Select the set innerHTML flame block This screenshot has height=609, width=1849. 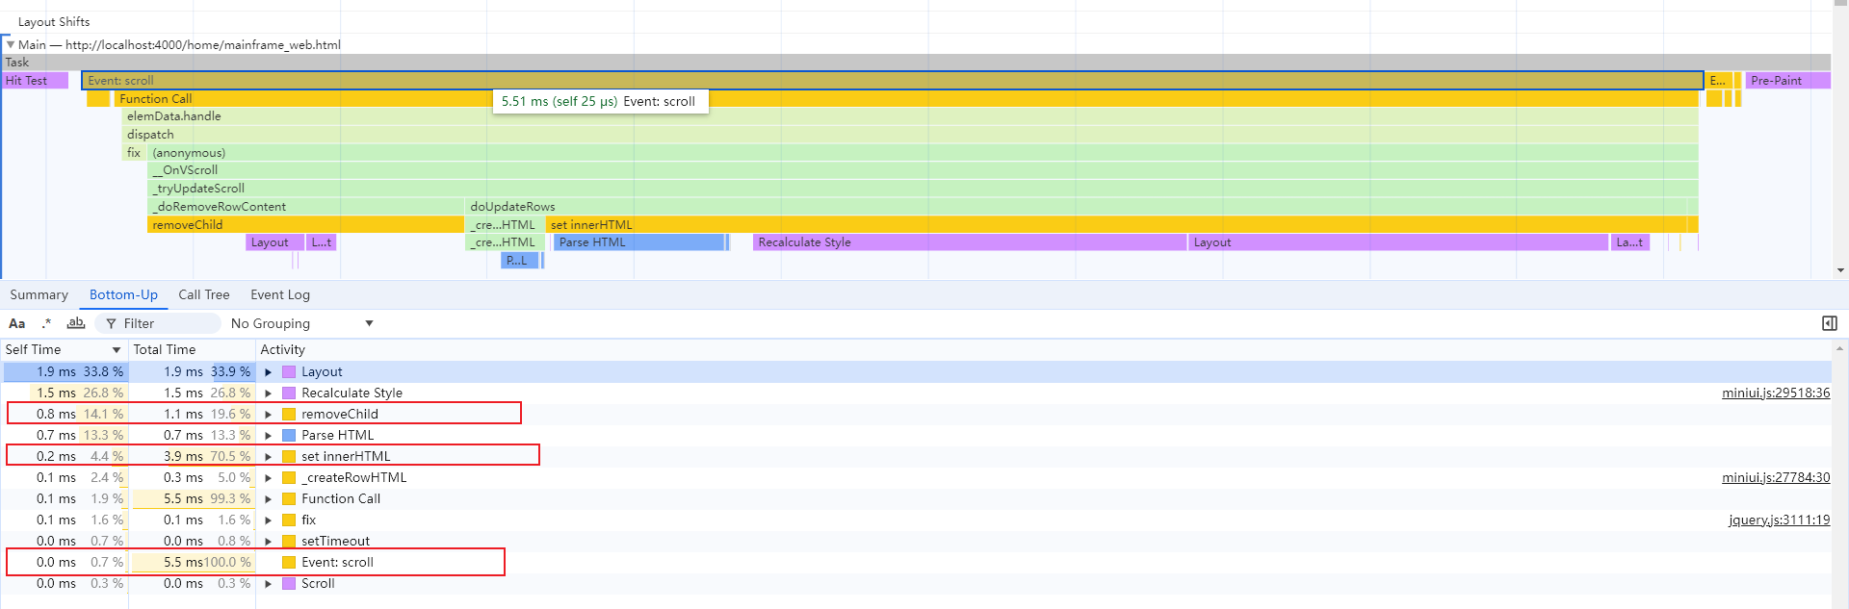(1122, 224)
